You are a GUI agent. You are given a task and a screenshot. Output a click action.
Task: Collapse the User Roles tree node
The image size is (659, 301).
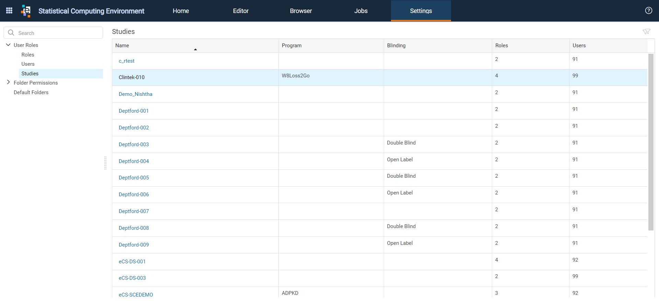click(8, 45)
